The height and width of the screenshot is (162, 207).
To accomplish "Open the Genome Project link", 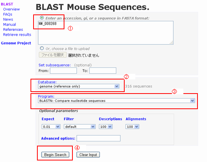I will 16,43.
